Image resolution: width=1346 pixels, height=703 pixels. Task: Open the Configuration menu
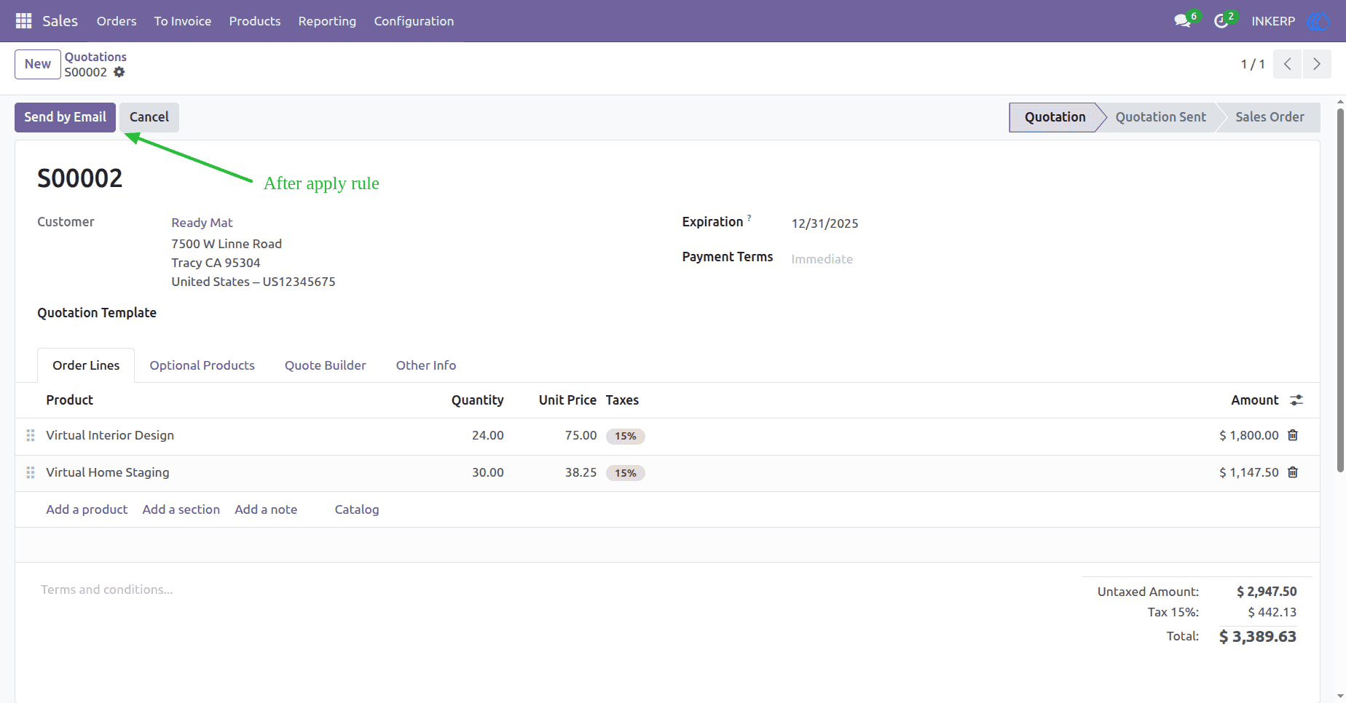(x=414, y=21)
